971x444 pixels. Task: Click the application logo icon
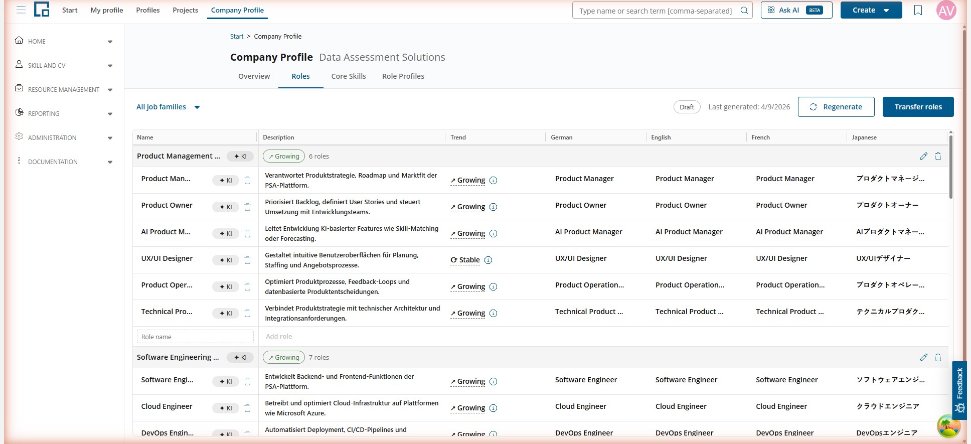tap(42, 10)
